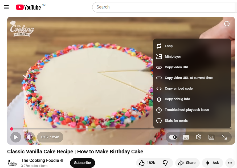
Task: Open the player settings gear
Action: point(198,137)
